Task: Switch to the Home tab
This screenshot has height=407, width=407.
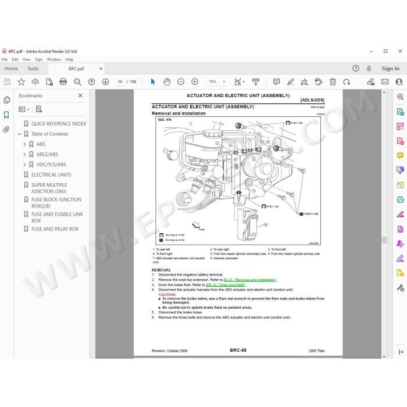Action: [x=11, y=69]
